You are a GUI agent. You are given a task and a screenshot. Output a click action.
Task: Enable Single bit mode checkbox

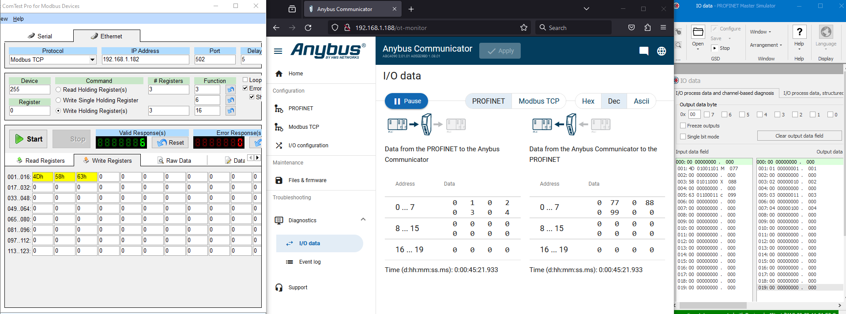pos(683,137)
